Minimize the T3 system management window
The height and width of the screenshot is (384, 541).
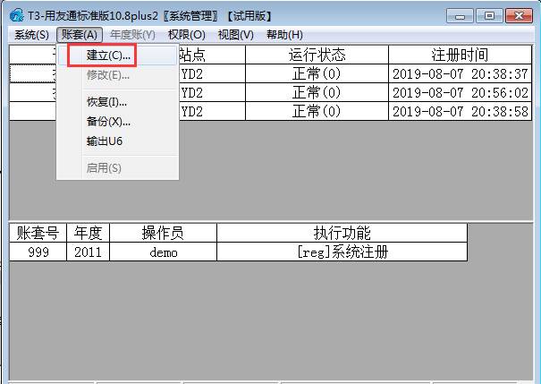460,16
